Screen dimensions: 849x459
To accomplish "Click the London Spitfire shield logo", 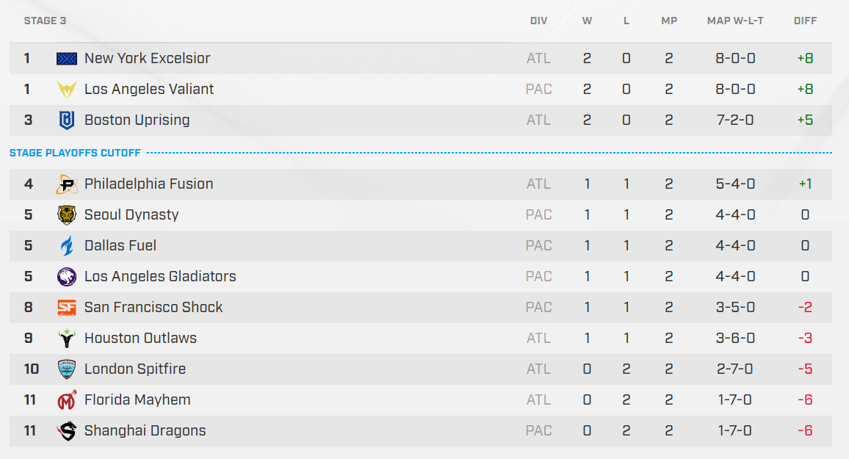I will pos(67,369).
